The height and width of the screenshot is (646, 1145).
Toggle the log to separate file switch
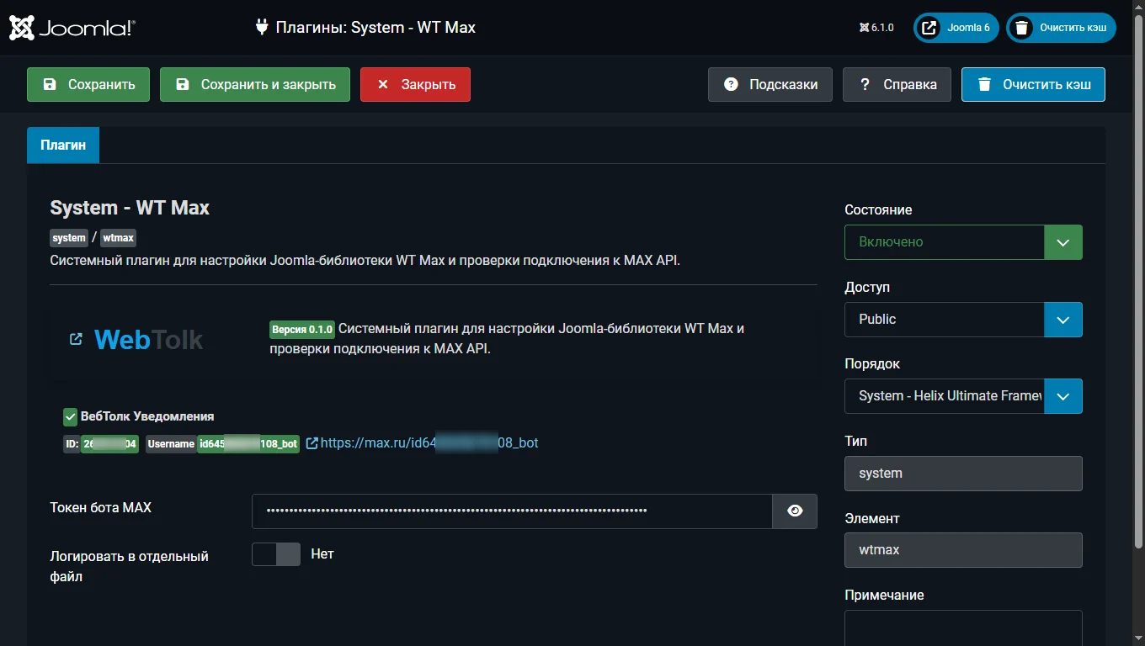tap(276, 554)
